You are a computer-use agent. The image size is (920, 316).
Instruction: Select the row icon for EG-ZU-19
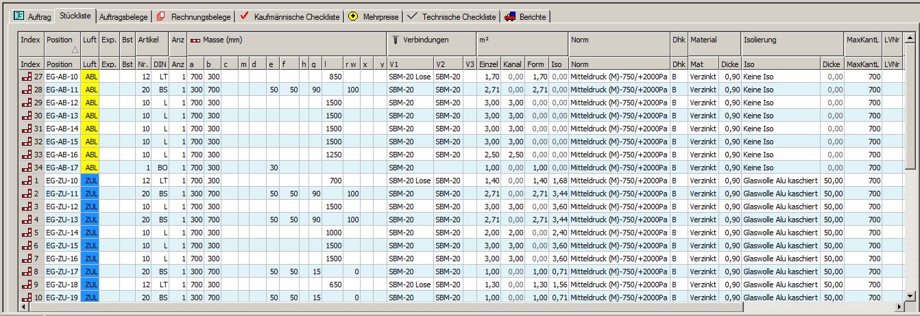click(x=26, y=298)
